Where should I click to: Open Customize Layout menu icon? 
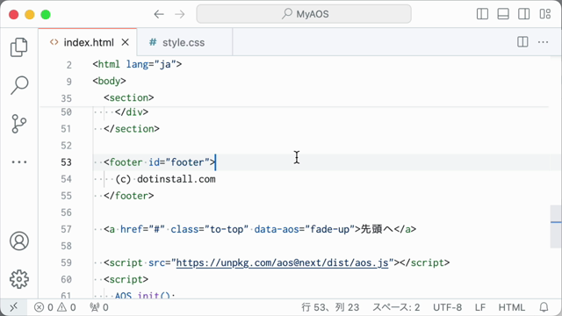point(544,14)
